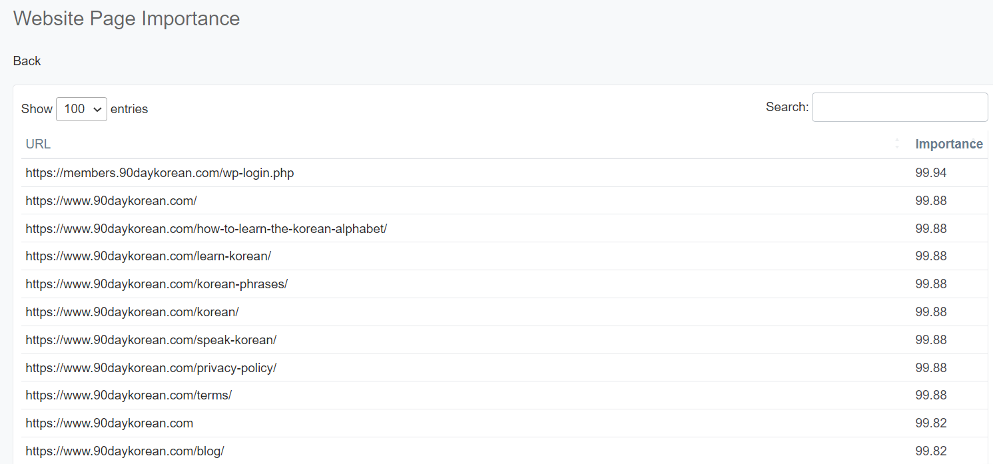
Task: Click the Search: label
Action: (787, 107)
